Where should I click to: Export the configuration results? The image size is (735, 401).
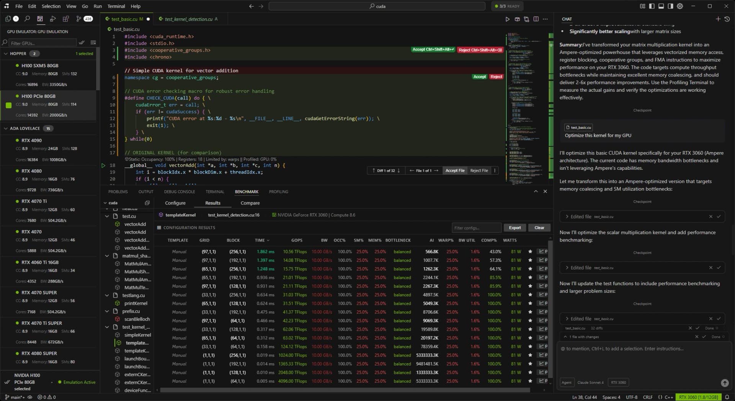pos(514,227)
